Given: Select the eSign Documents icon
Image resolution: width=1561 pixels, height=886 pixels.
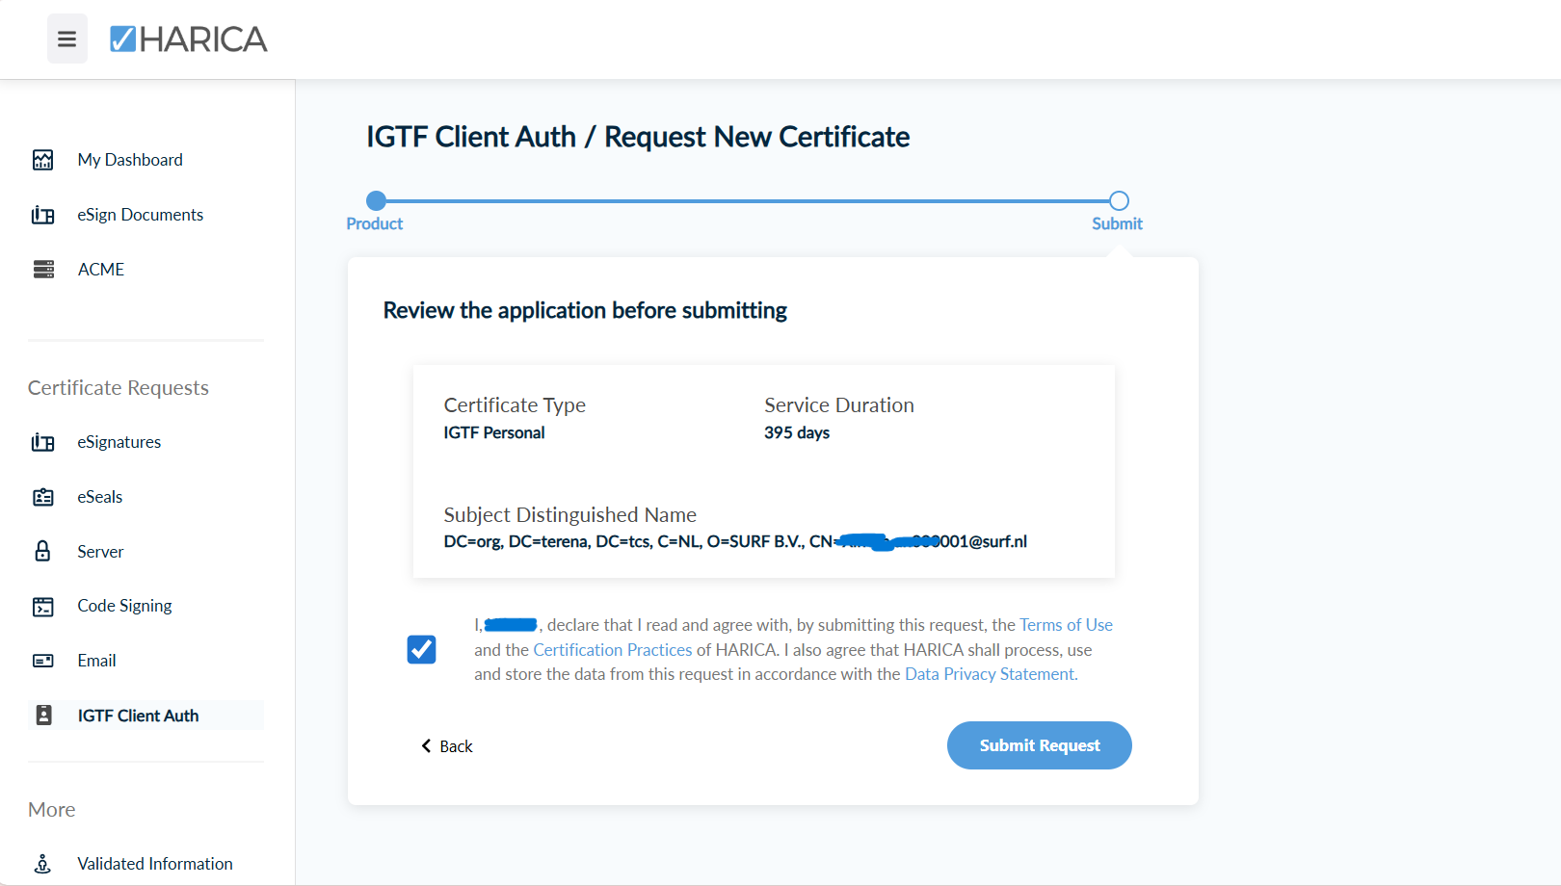Looking at the screenshot, I should [x=43, y=215].
